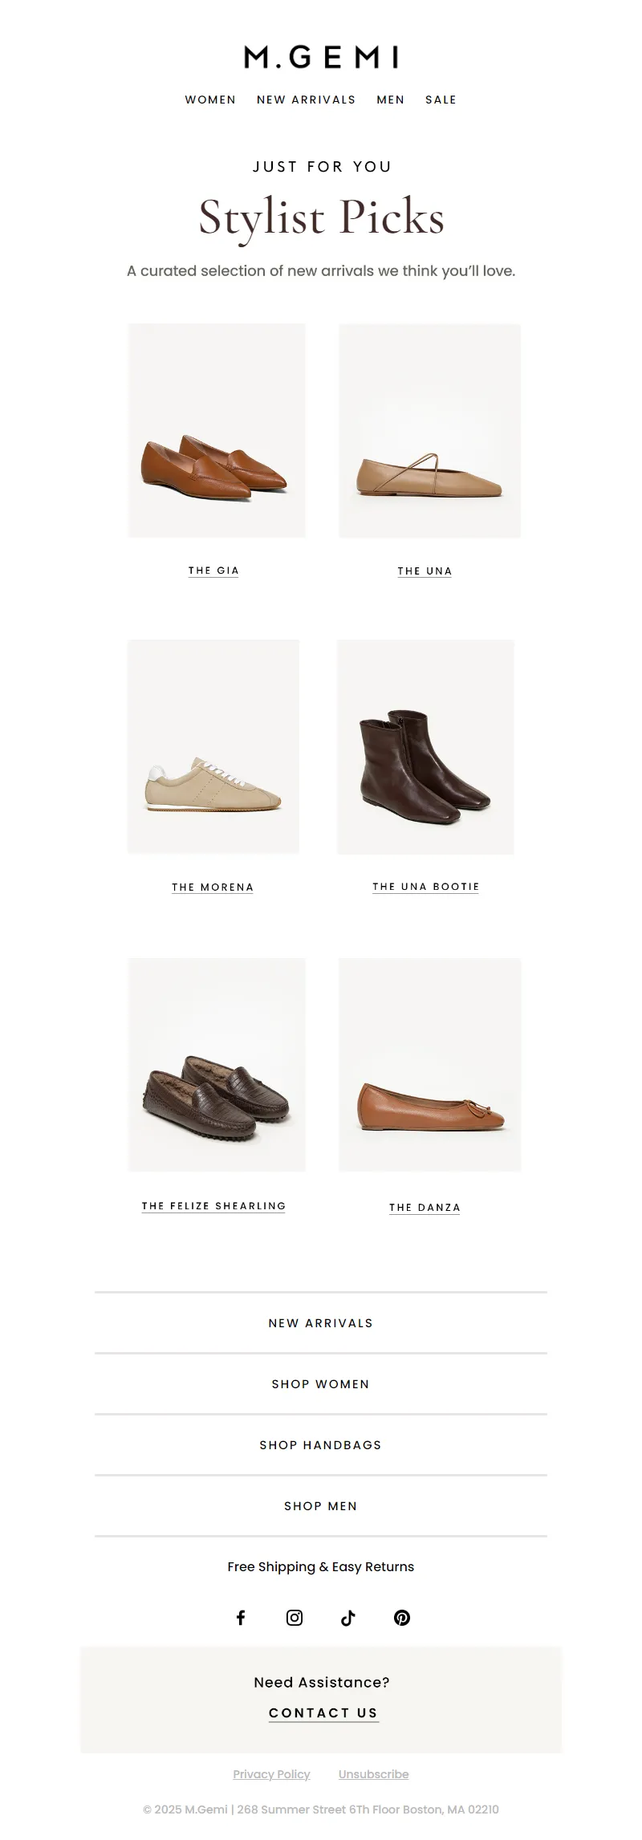This screenshot has width=642, height=1840.
Task: Open the TikTok icon link
Action: click(347, 1617)
